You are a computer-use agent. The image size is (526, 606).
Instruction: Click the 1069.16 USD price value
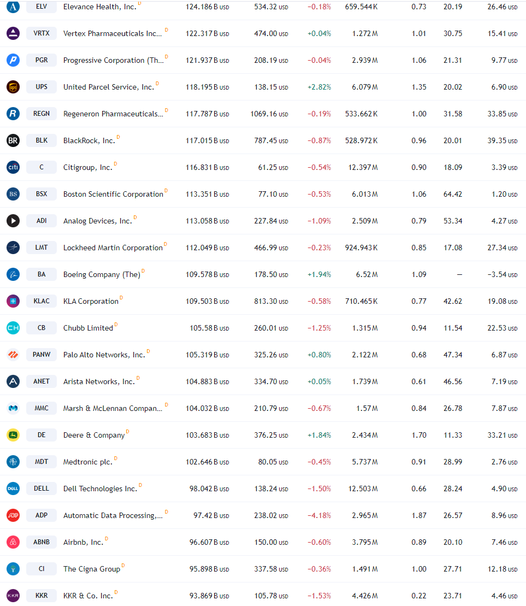pyautogui.click(x=269, y=114)
